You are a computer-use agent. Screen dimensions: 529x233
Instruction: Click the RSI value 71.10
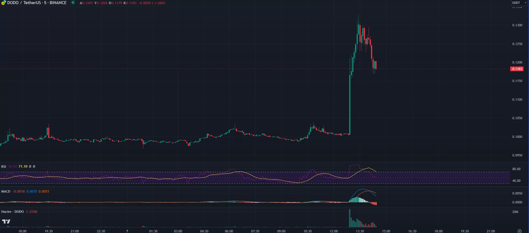coord(23,167)
